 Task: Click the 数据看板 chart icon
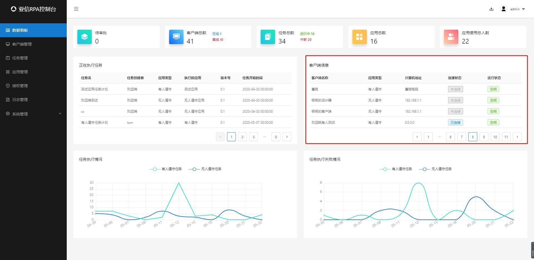(8, 30)
